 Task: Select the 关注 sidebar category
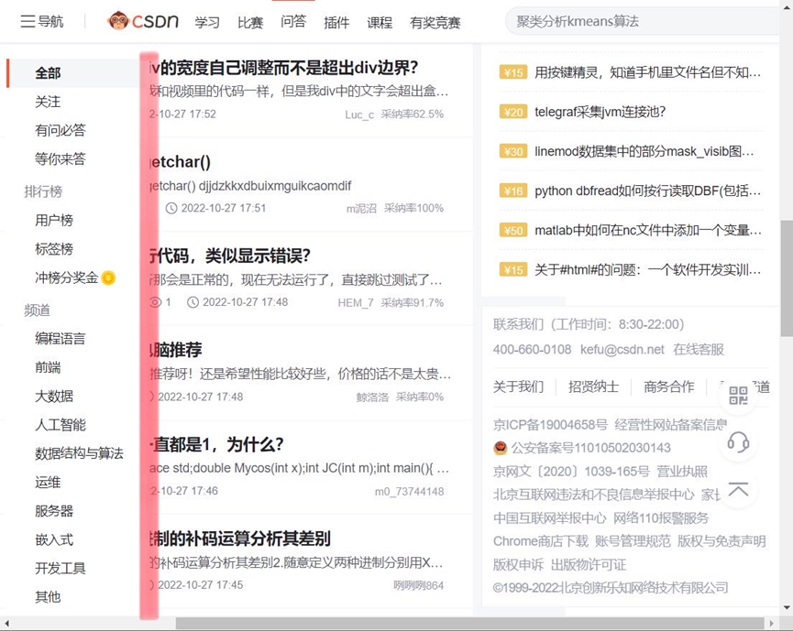tap(48, 102)
